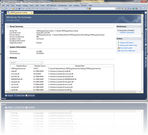Open the Server Explorer side panel
Viewport: 148px width, 135px height.
[3, 18]
